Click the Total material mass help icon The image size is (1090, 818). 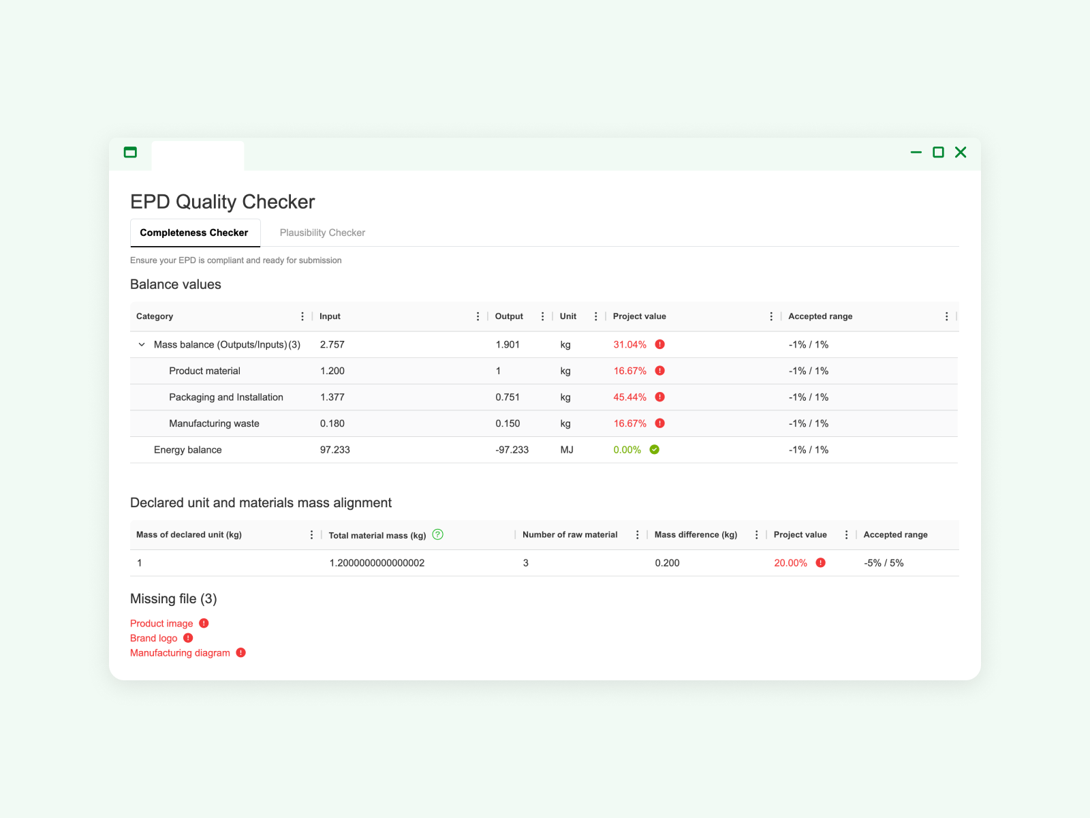438,534
